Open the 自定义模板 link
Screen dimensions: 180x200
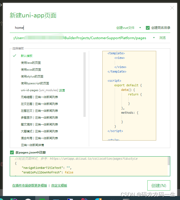[x=59, y=185]
